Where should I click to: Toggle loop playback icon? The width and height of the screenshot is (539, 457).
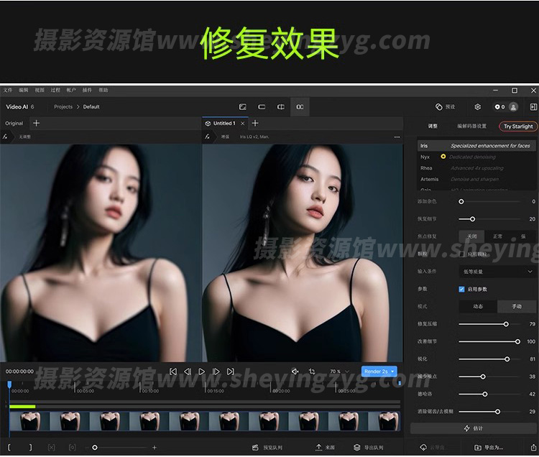point(312,371)
